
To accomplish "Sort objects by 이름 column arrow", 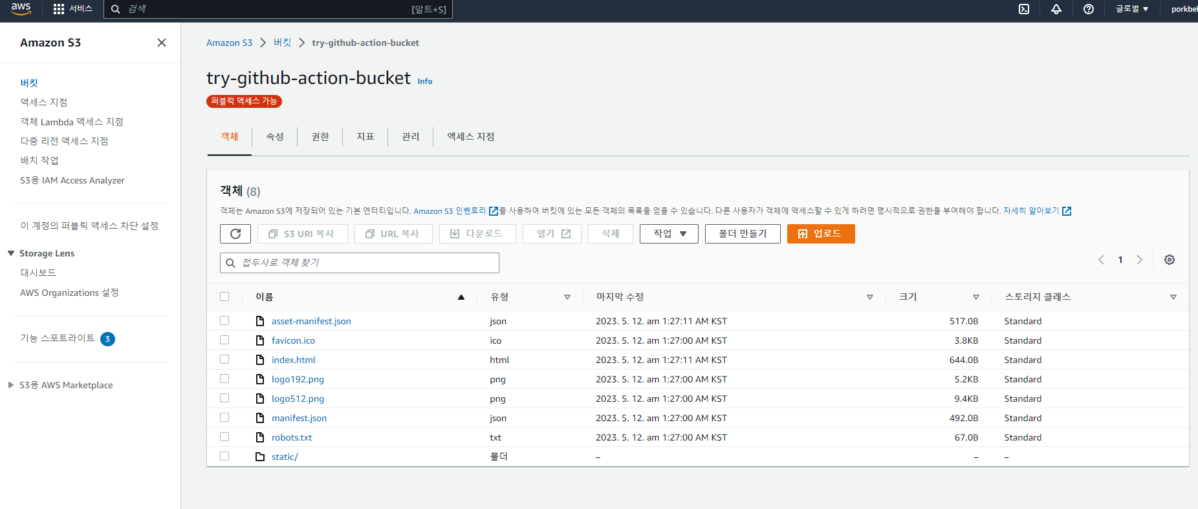I will 461,297.
